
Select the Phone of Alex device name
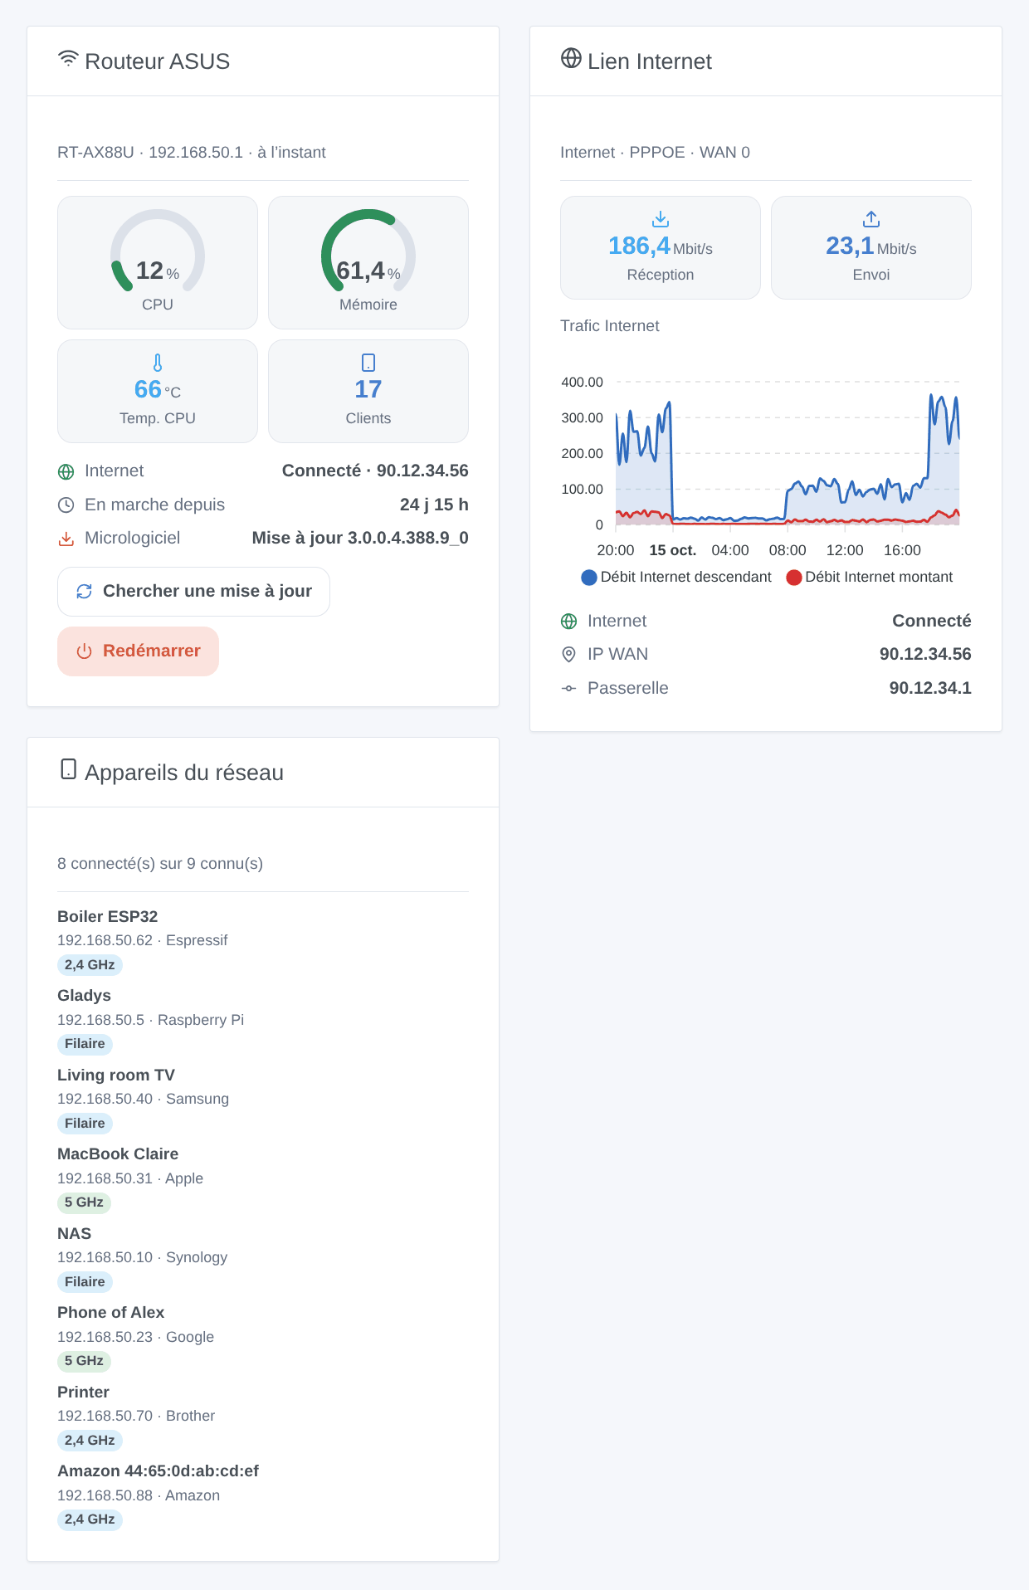coord(110,1312)
